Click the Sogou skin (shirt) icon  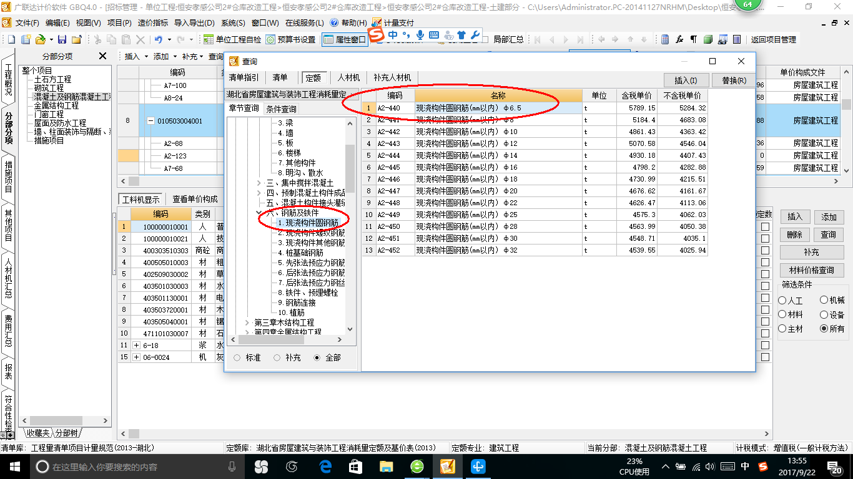[461, 35]
